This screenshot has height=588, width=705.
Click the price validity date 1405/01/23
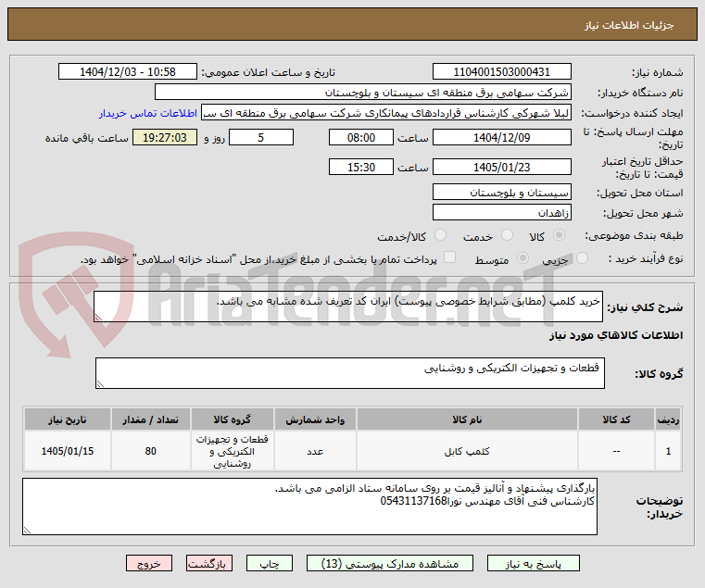pyautogui.click(x=502, y=168)
